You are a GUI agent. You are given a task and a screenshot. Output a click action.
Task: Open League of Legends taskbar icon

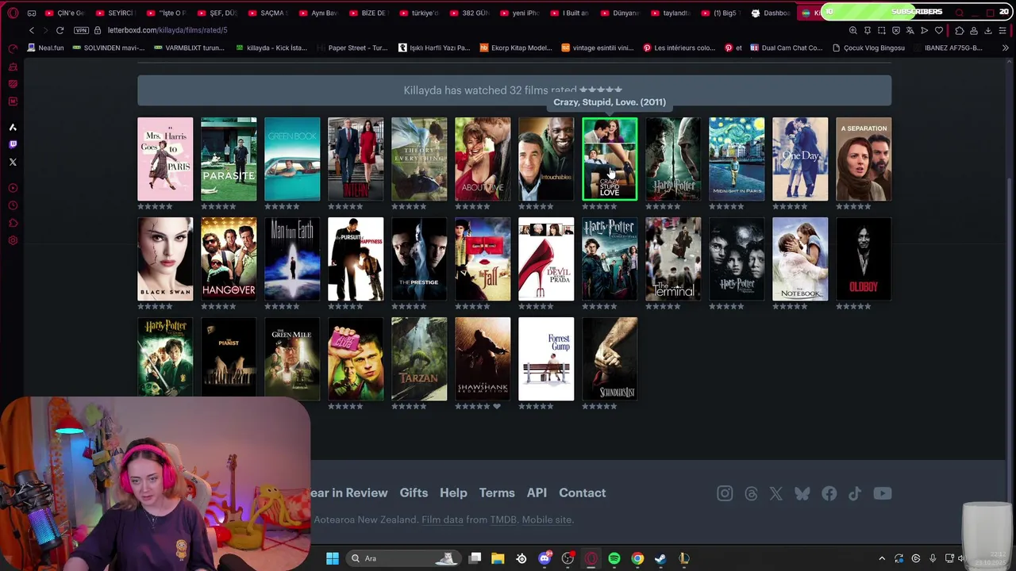pyautogui.click(x=684, y=558)
